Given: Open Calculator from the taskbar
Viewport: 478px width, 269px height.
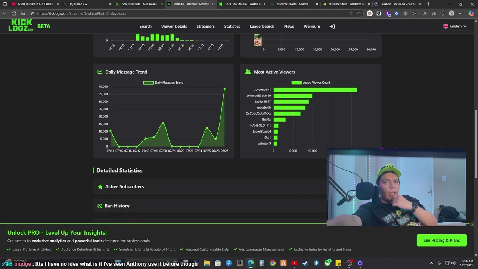Looking at the screenshot, I should pos(261,263).
